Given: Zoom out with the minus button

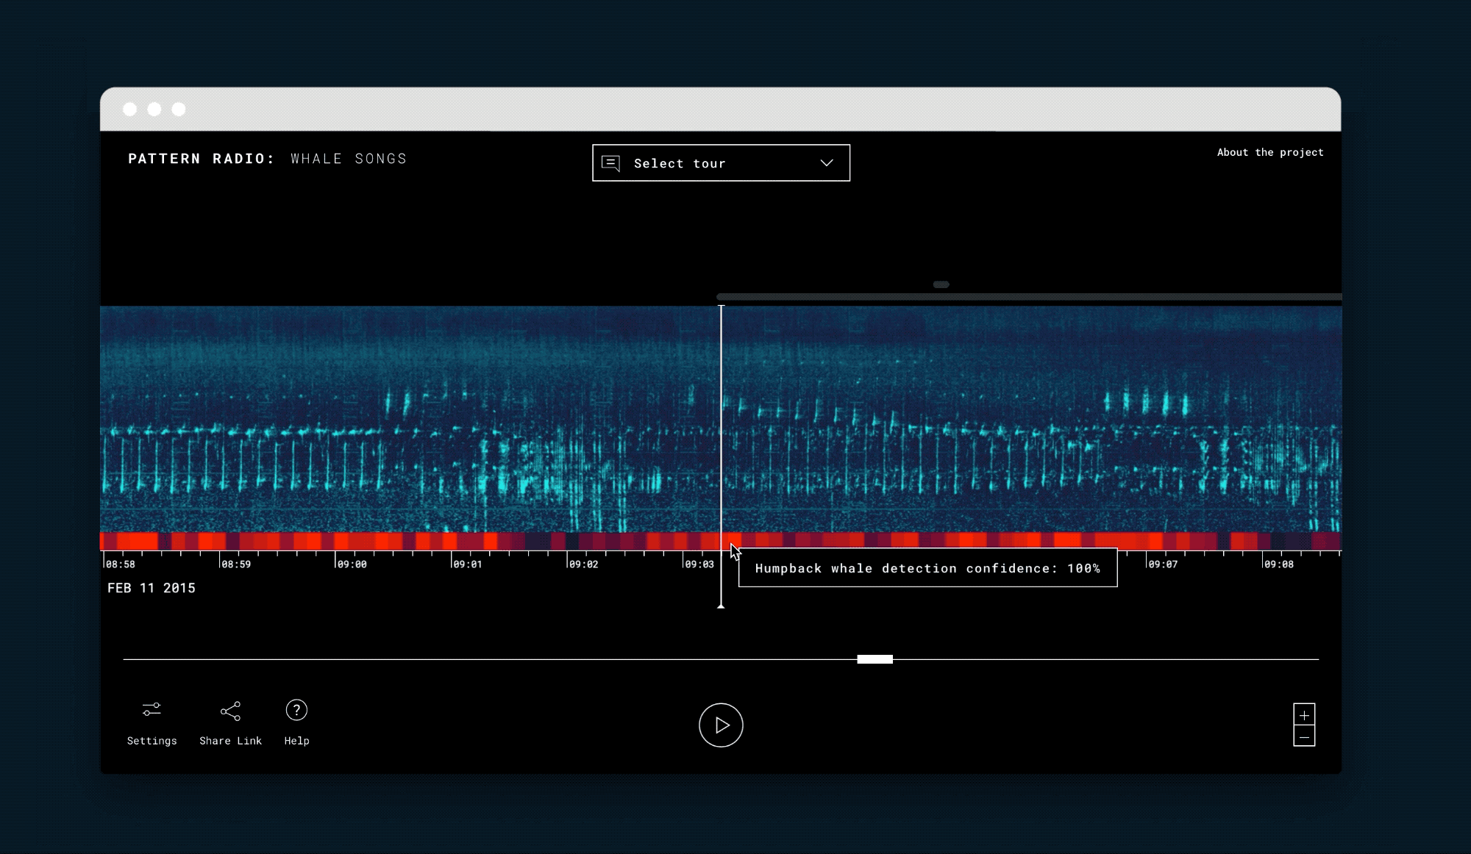Looking at the screenshot, I should (1304, 736).
